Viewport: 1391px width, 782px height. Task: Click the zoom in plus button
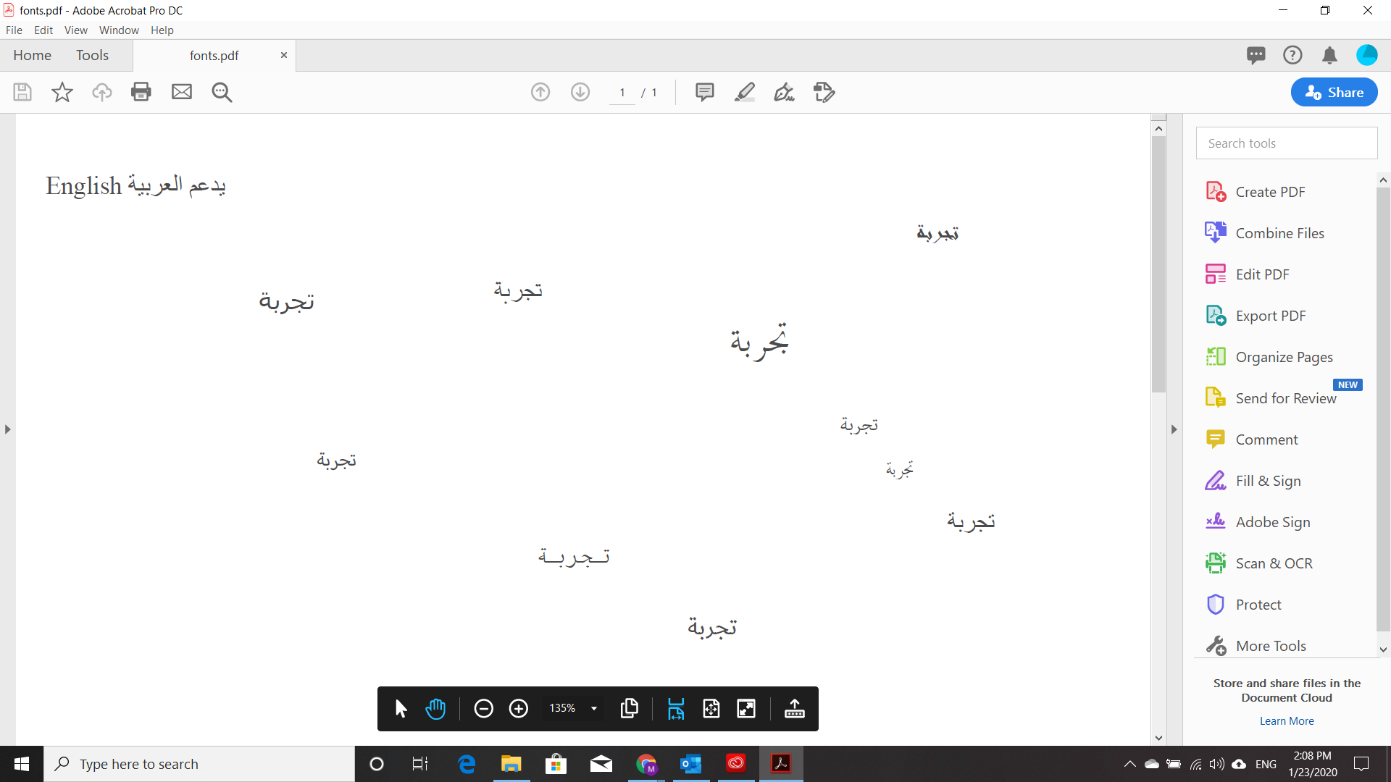519,708
